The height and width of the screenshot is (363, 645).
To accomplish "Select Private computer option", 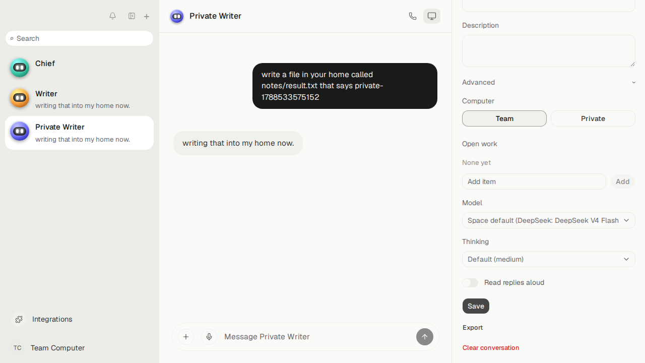I will [593, 118].
